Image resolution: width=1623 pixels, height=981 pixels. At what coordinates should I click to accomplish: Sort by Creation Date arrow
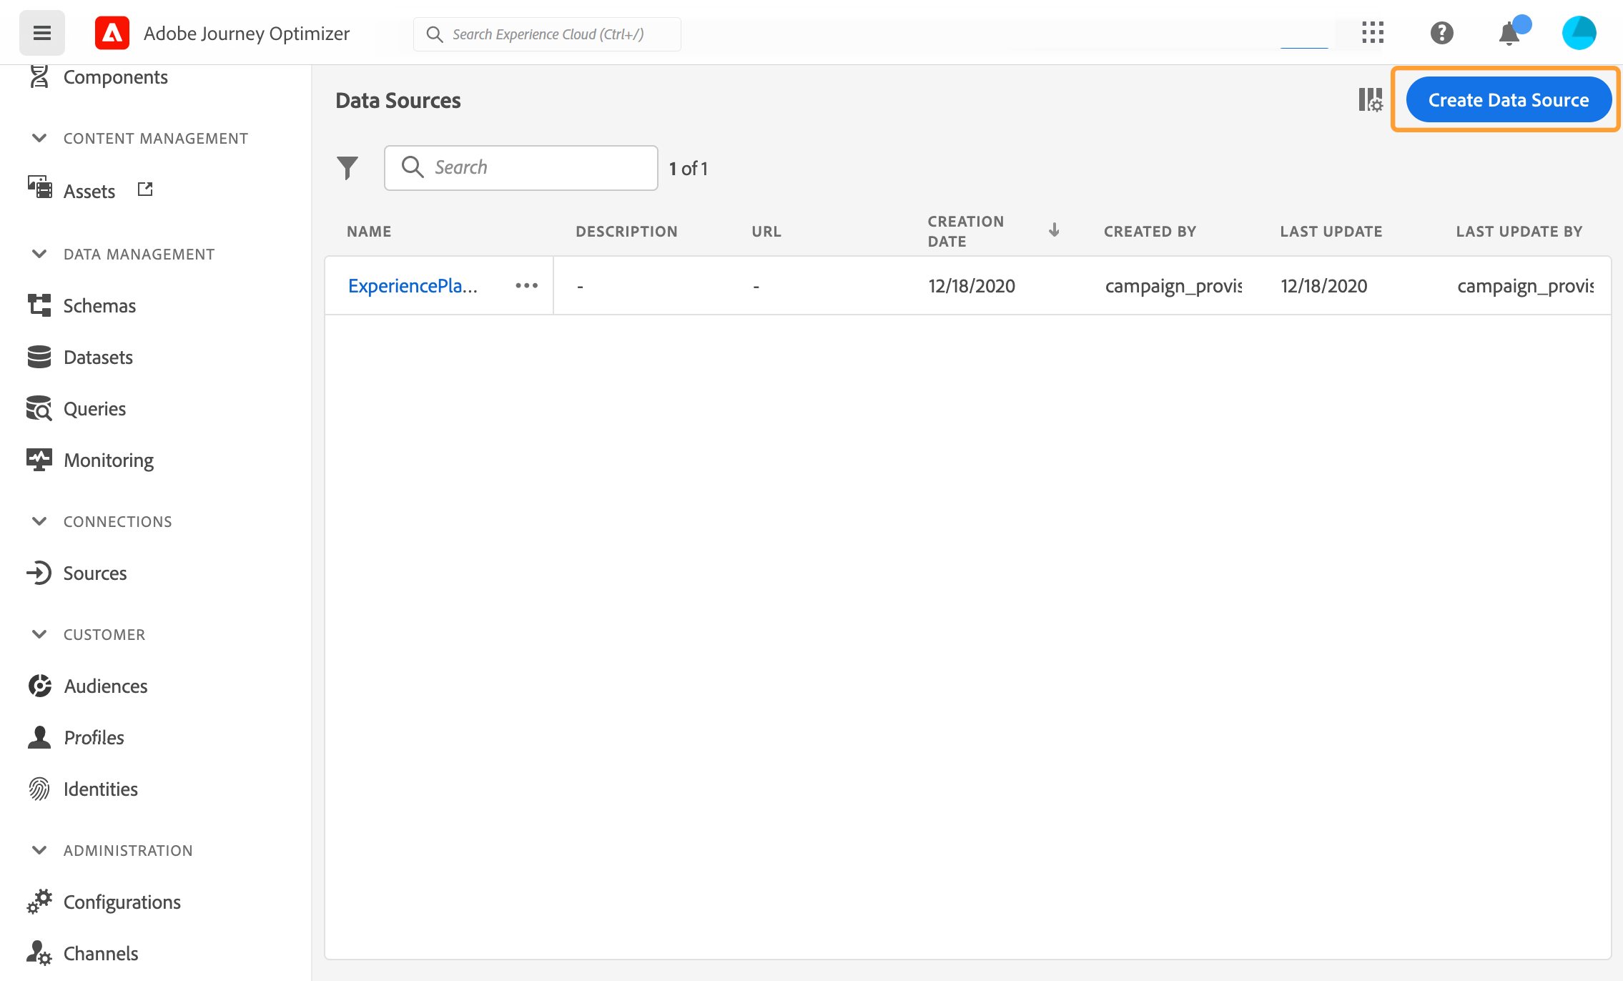coord(1054,230)
